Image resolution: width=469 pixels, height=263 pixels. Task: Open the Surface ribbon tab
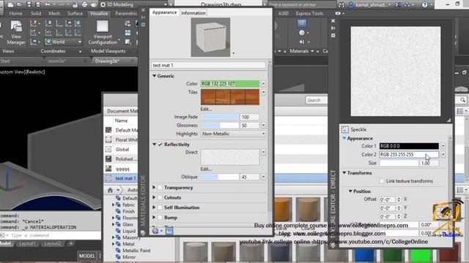pyautogui.click(x=75, y=13)
